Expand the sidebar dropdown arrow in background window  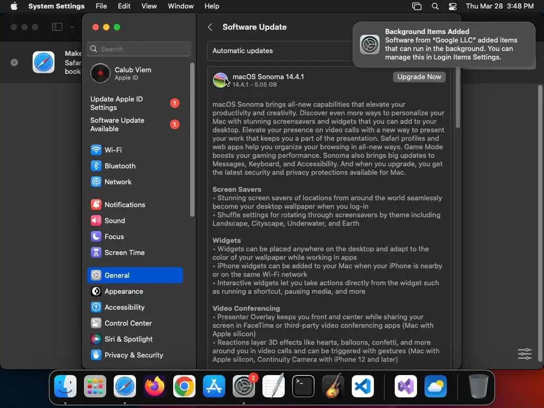click(72, 27)
